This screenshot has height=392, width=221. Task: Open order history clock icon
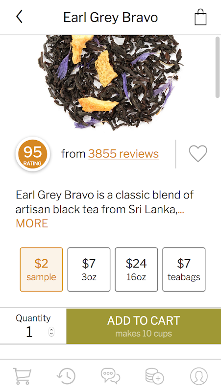66,376
